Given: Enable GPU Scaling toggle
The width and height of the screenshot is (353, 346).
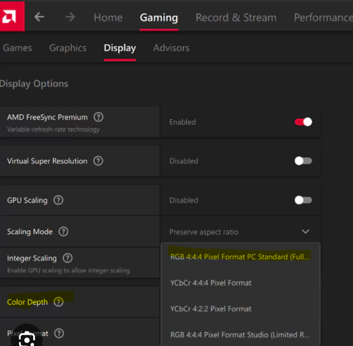Looking at the screenshot, I should pos(303,200).
